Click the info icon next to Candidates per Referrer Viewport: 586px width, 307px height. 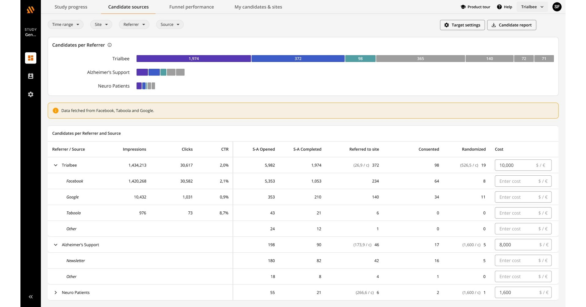point(110,45)
